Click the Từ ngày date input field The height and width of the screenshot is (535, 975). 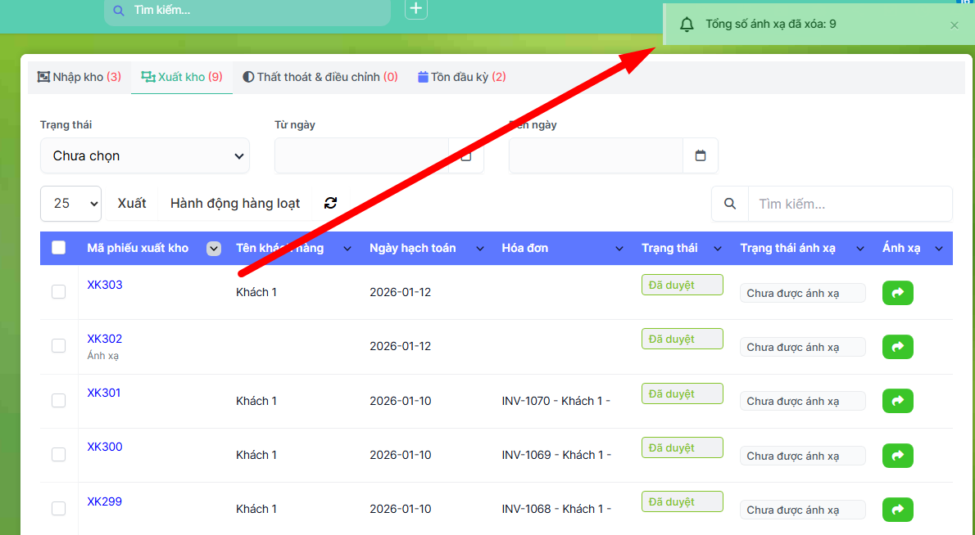361,155
